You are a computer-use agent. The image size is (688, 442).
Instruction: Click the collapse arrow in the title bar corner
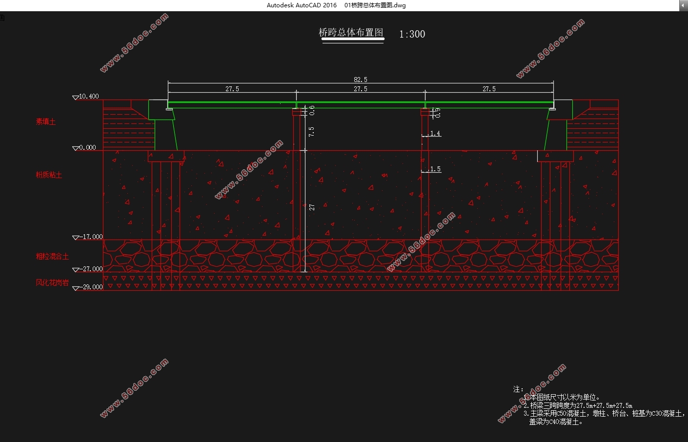683,5
